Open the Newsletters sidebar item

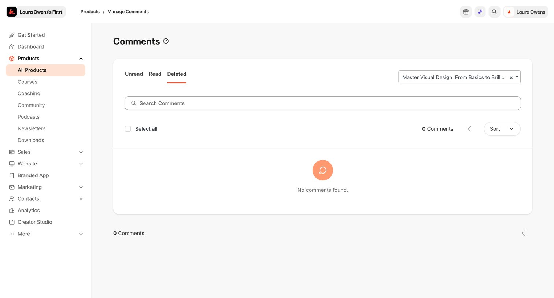[32, 128]
